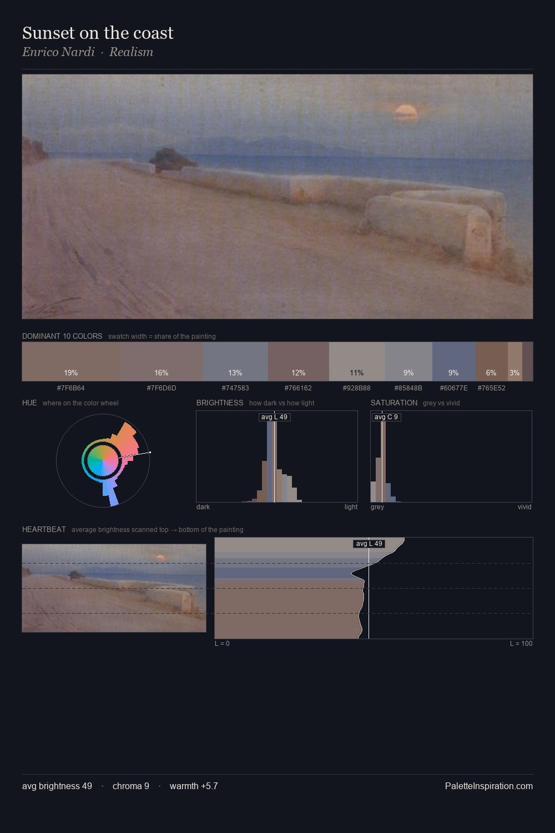Choose the blue 9% swatch #60677E
Screen dimensions: 555x833
pos(453,362)
